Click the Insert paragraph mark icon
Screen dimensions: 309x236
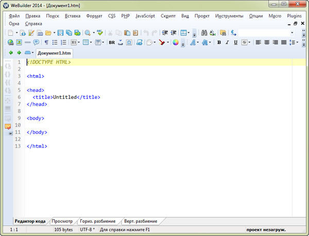tap(46, 42)
